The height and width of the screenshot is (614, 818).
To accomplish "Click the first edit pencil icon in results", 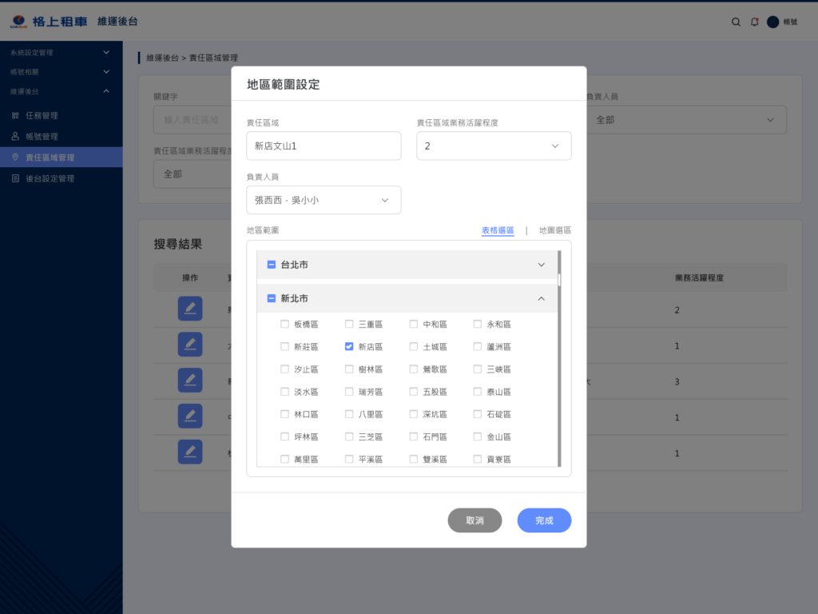I will 189,309.
